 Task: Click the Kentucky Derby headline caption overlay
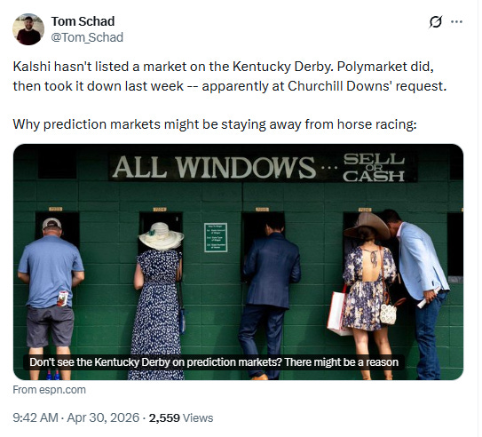[x=214, y=362]
